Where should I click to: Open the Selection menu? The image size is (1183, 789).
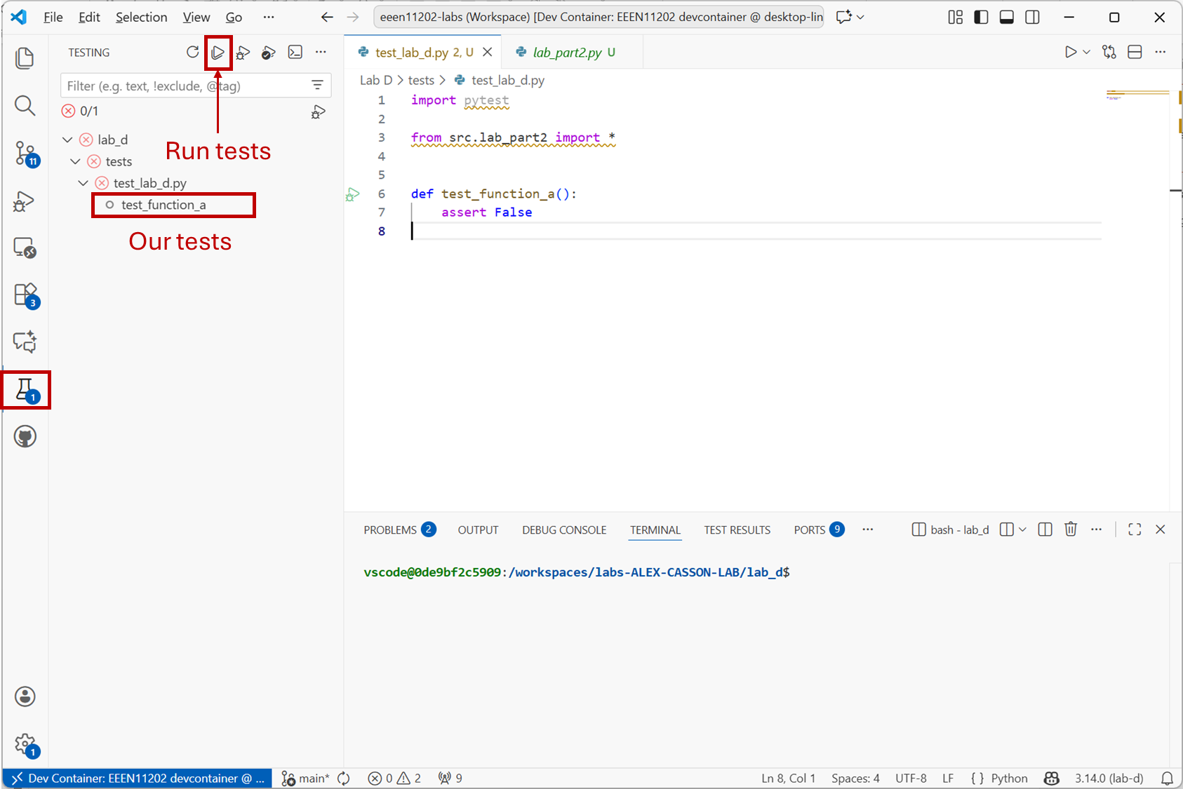point(141,17)
